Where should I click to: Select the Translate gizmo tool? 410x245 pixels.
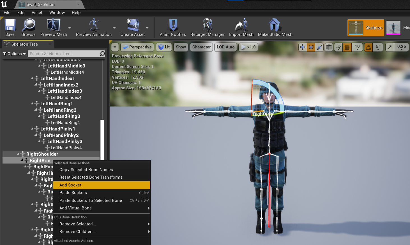303,47
